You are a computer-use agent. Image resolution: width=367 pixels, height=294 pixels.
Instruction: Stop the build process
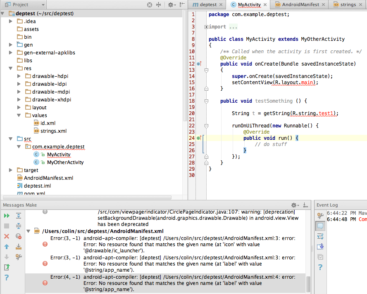(x=7, y=226)
